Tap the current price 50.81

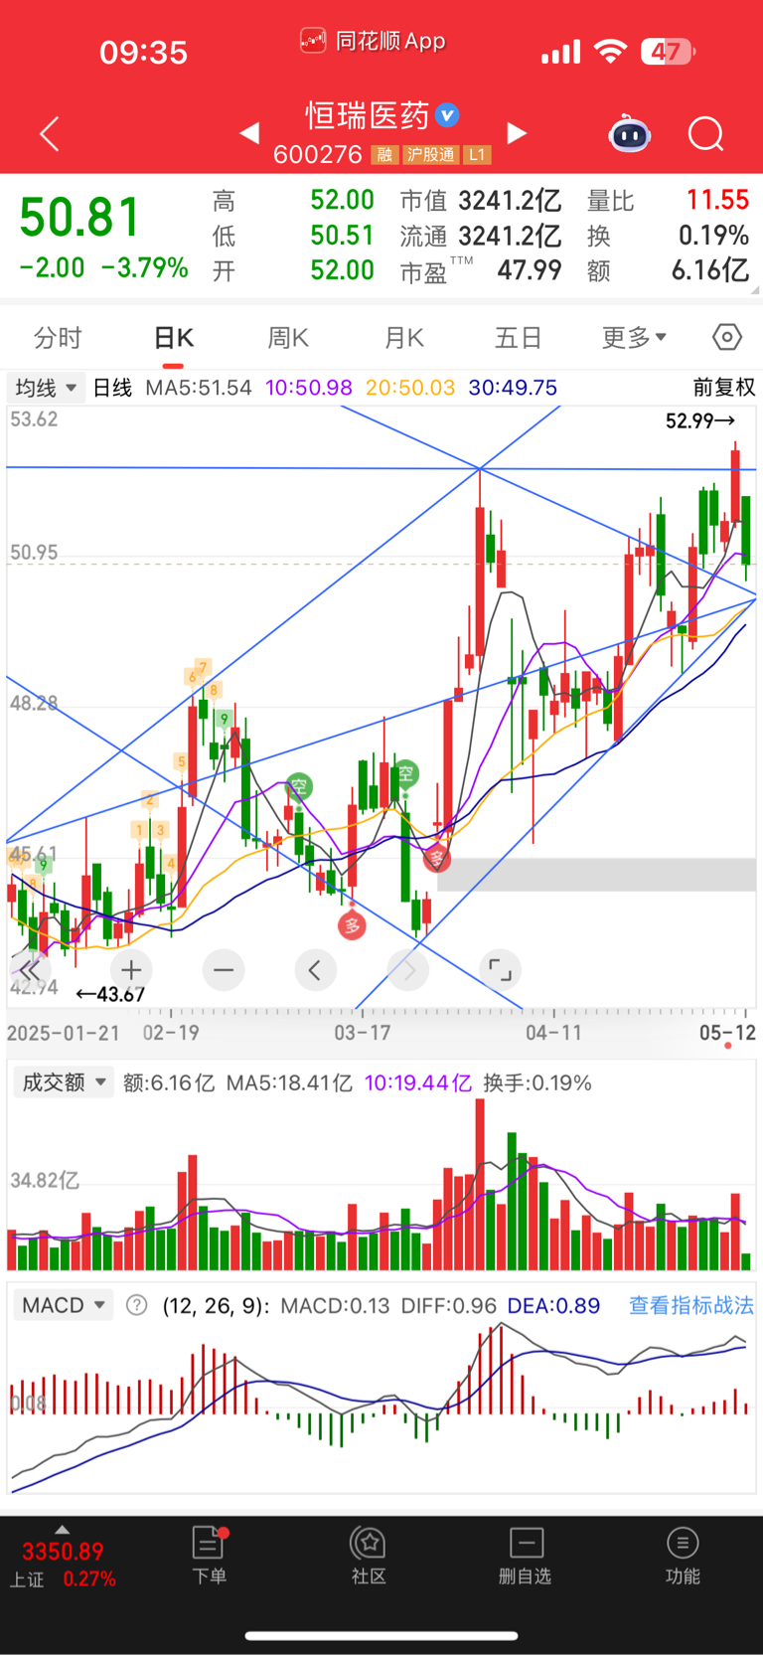point(80,218)
